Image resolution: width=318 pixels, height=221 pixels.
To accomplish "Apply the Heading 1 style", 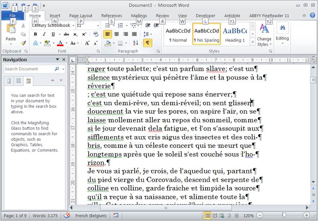I will click(235, 34).
